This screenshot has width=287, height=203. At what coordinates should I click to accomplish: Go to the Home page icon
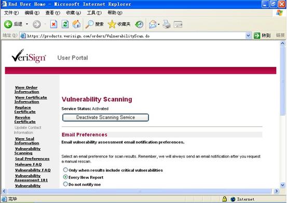pyautogui.click(x=76, y=24)
